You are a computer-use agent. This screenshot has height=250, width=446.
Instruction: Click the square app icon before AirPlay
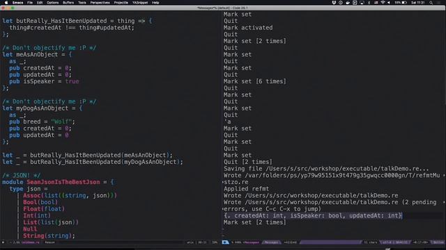(x=355, y=3)
